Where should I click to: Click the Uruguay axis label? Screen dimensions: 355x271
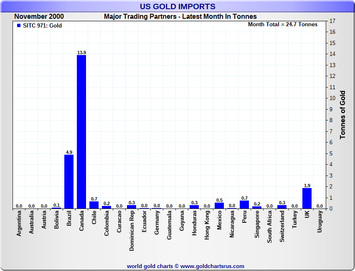(319, 222)
